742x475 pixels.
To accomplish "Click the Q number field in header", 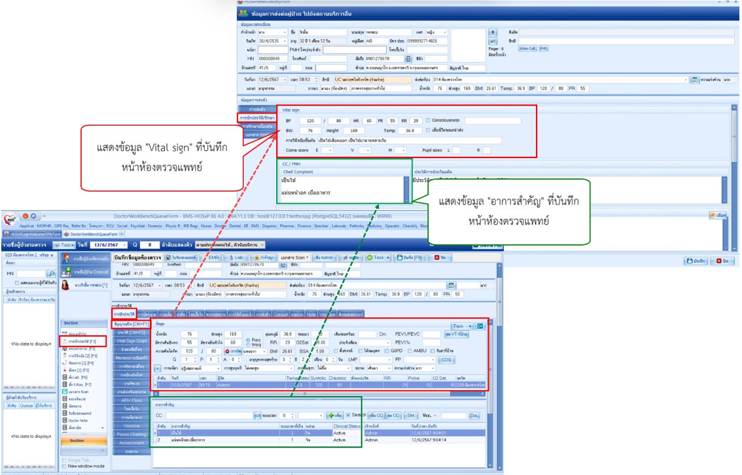I will tap(150, 245).
